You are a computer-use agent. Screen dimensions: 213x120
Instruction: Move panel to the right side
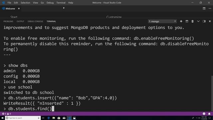point(204,21)
